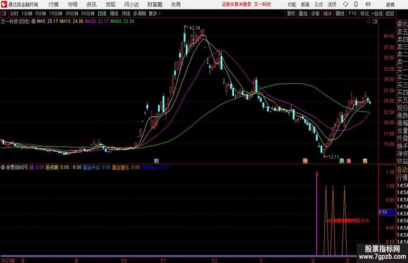Select the 月线 monthly period tab
The image size is (408, 263).
click(x=126, y=14)
